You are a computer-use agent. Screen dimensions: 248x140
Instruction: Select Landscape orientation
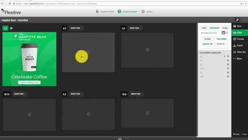pos(207,44)
